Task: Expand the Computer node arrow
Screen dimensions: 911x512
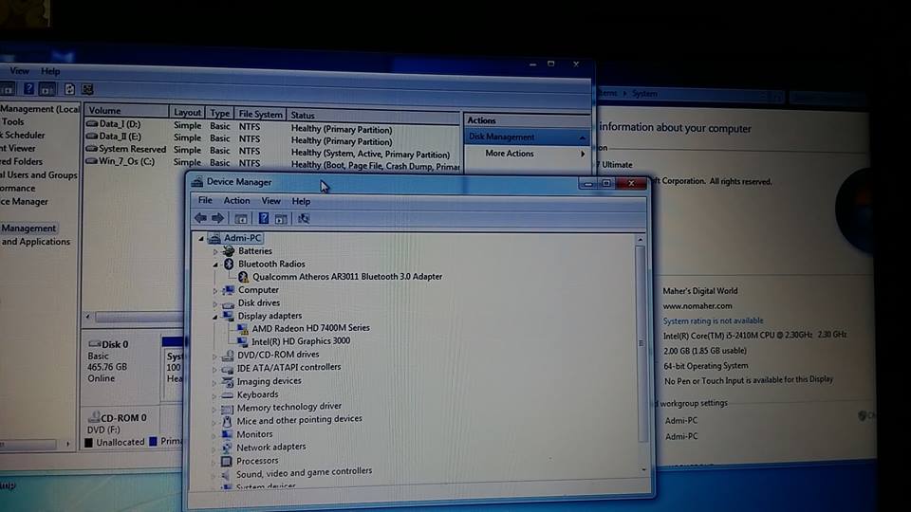Action: point(215,290)
